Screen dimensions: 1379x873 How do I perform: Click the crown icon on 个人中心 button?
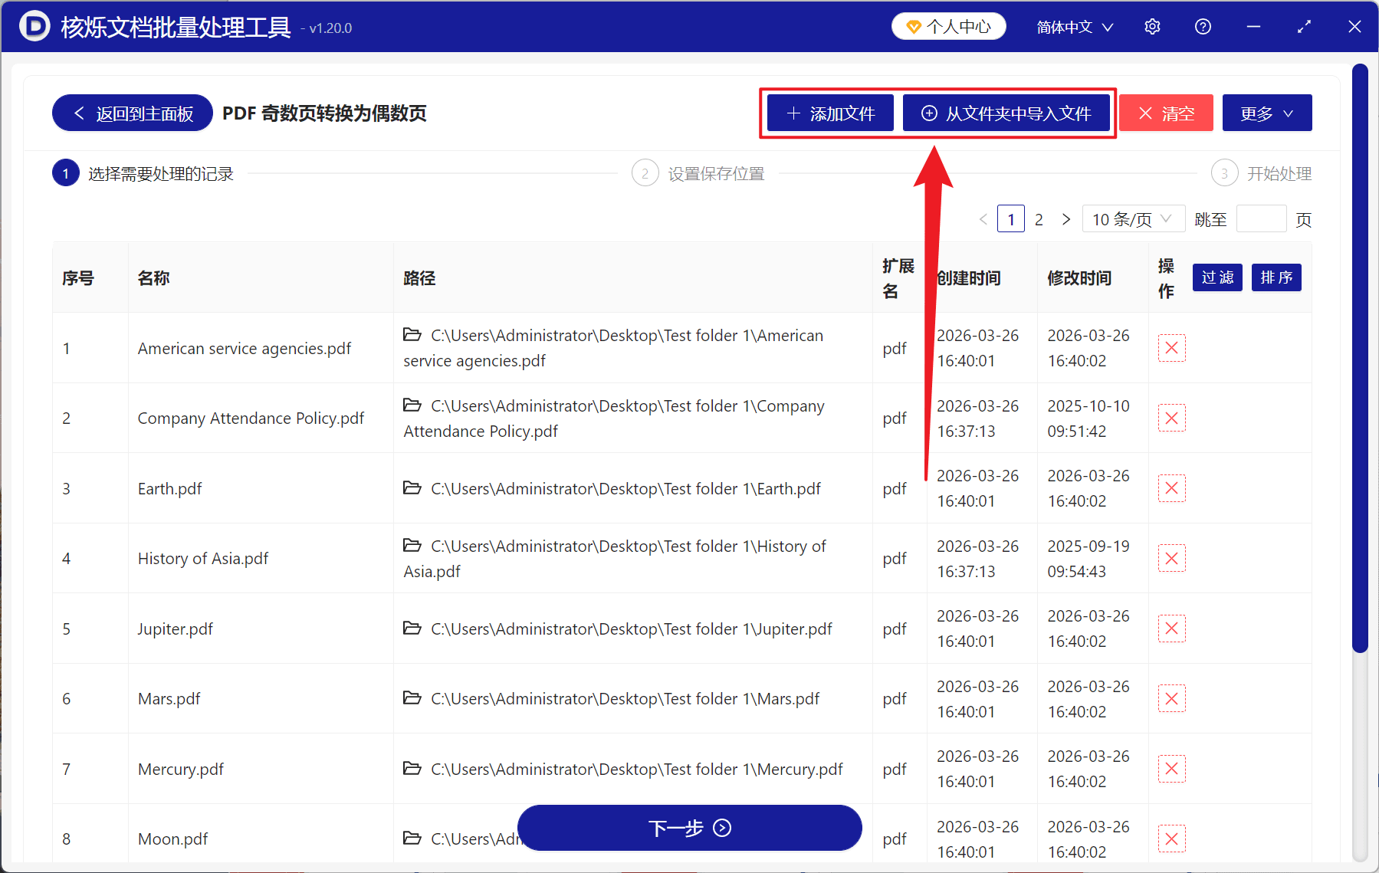click(914, 25)
